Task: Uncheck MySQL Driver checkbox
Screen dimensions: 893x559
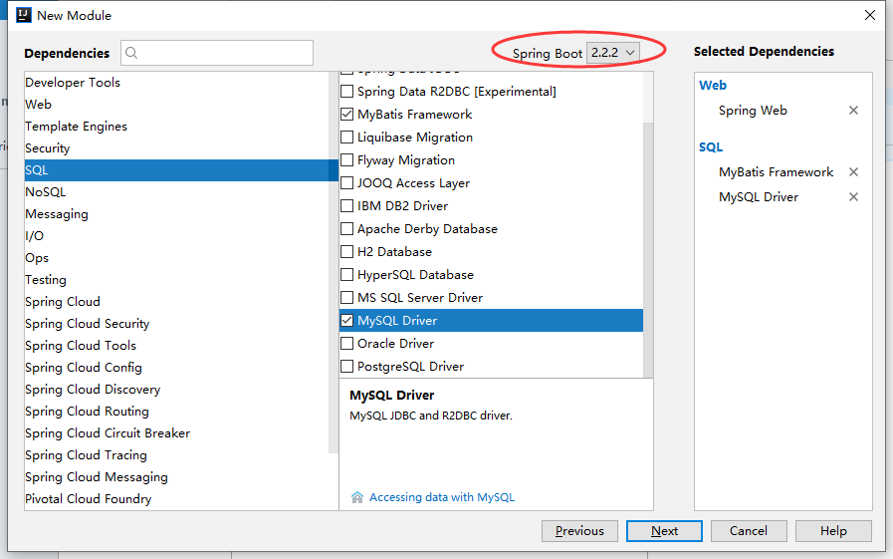Action: (346, 320)
